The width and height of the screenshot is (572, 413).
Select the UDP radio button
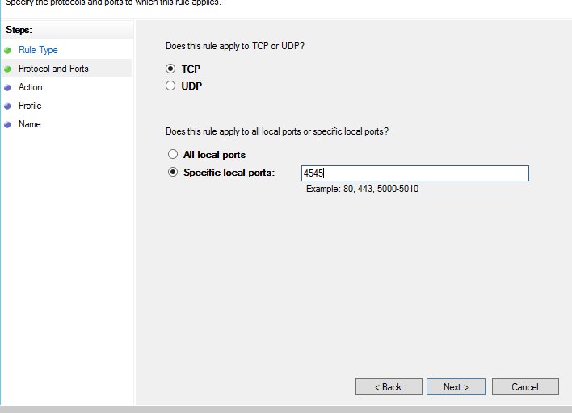[x=170, y=86]
